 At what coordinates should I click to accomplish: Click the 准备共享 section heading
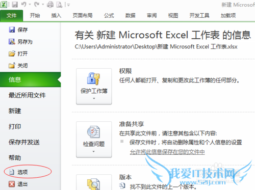click(x=132, y=124)
